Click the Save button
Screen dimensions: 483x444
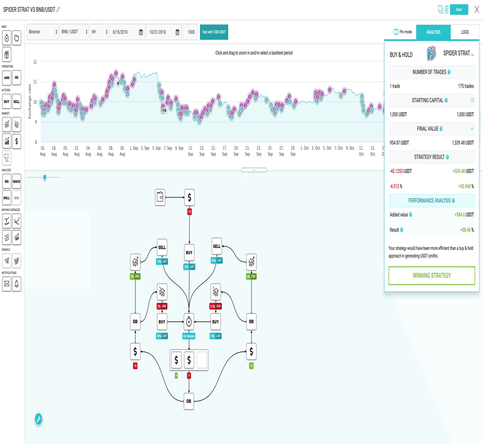pos(459,9)
